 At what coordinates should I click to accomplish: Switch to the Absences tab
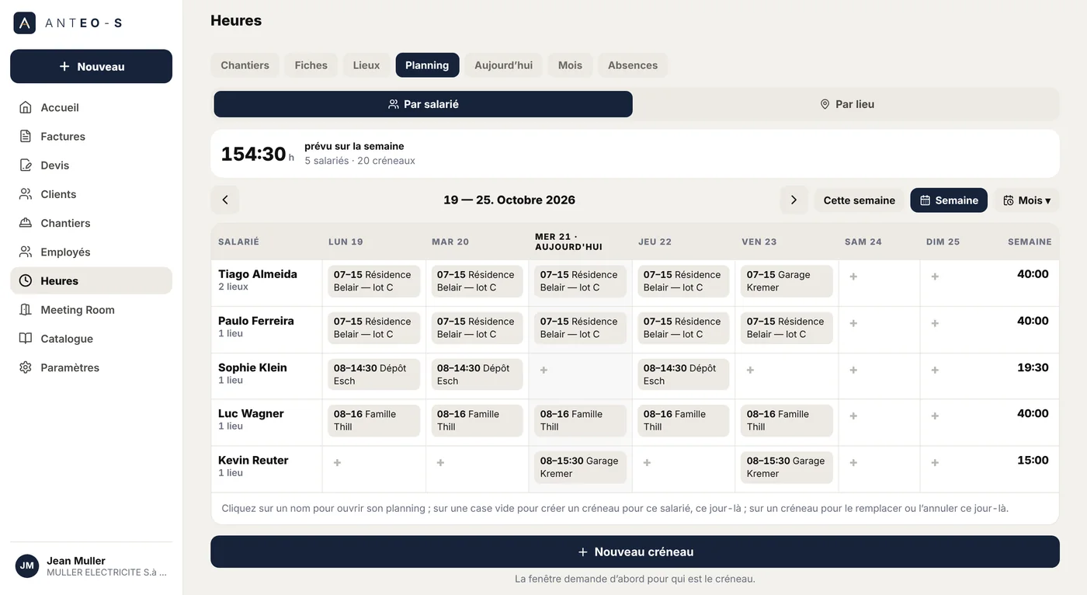633,65
